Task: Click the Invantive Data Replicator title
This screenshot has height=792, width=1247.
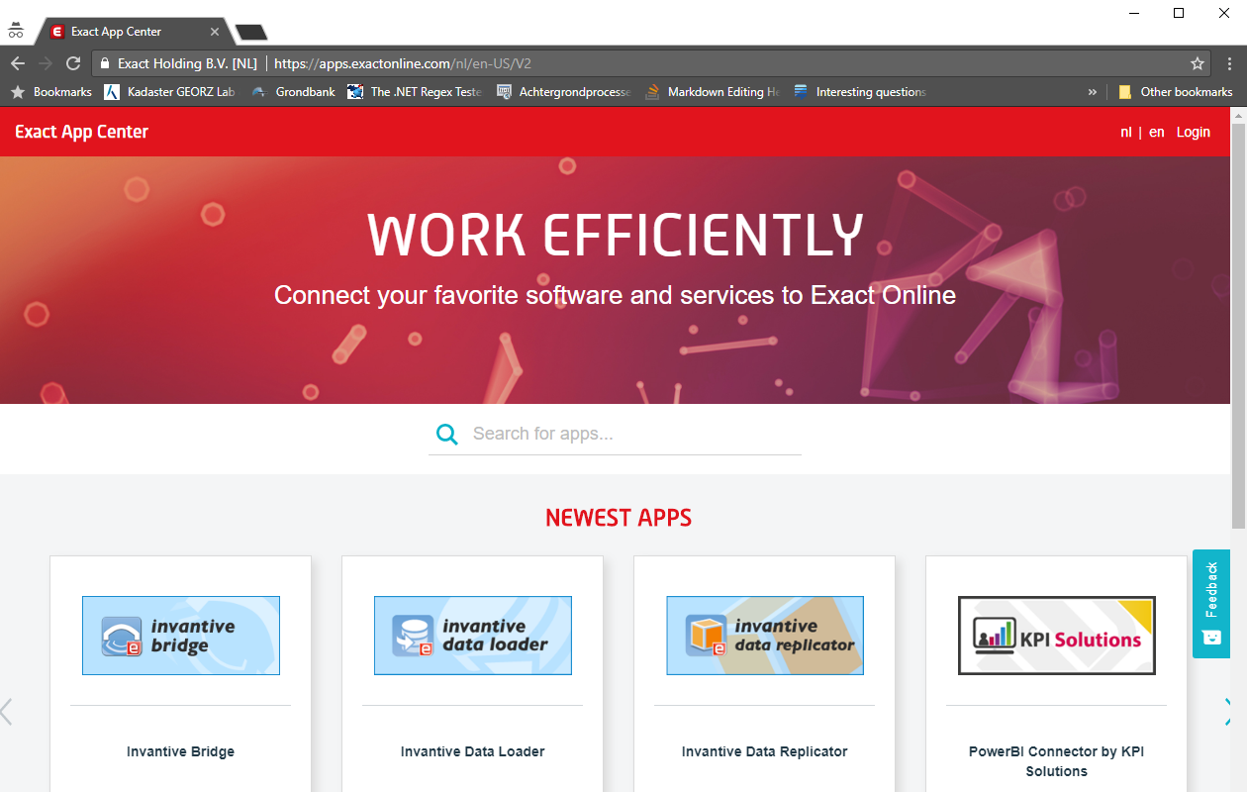Action: [765, 751]
